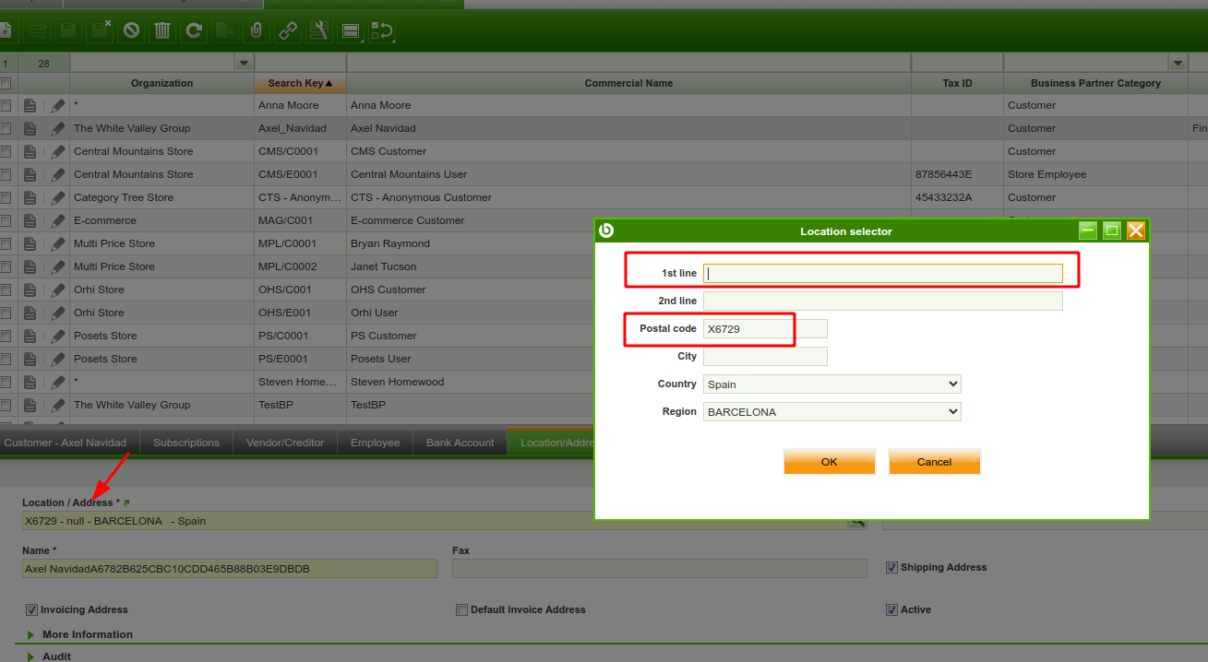Open the Country dropdown showing Spain
This screenshot has width=1208, height=662.
pyautogui.click(x=831, y=384)
